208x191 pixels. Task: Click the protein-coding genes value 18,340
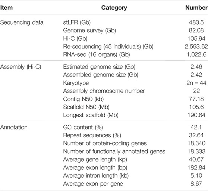click(x=196, y=144)
